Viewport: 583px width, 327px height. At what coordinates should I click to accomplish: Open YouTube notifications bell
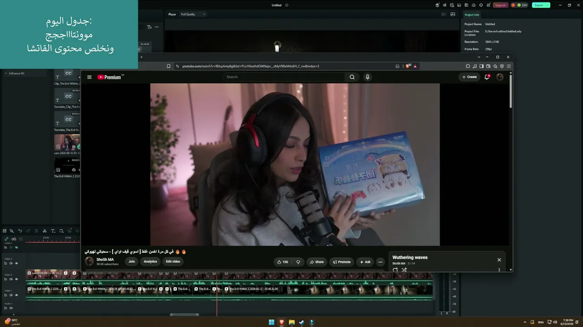487,77
